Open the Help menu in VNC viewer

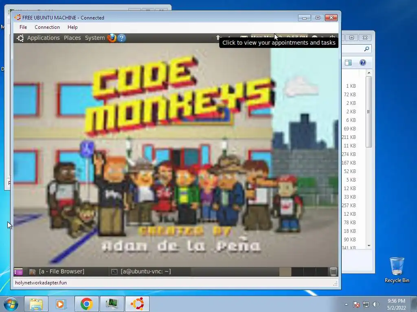click(x=72, y=27)
